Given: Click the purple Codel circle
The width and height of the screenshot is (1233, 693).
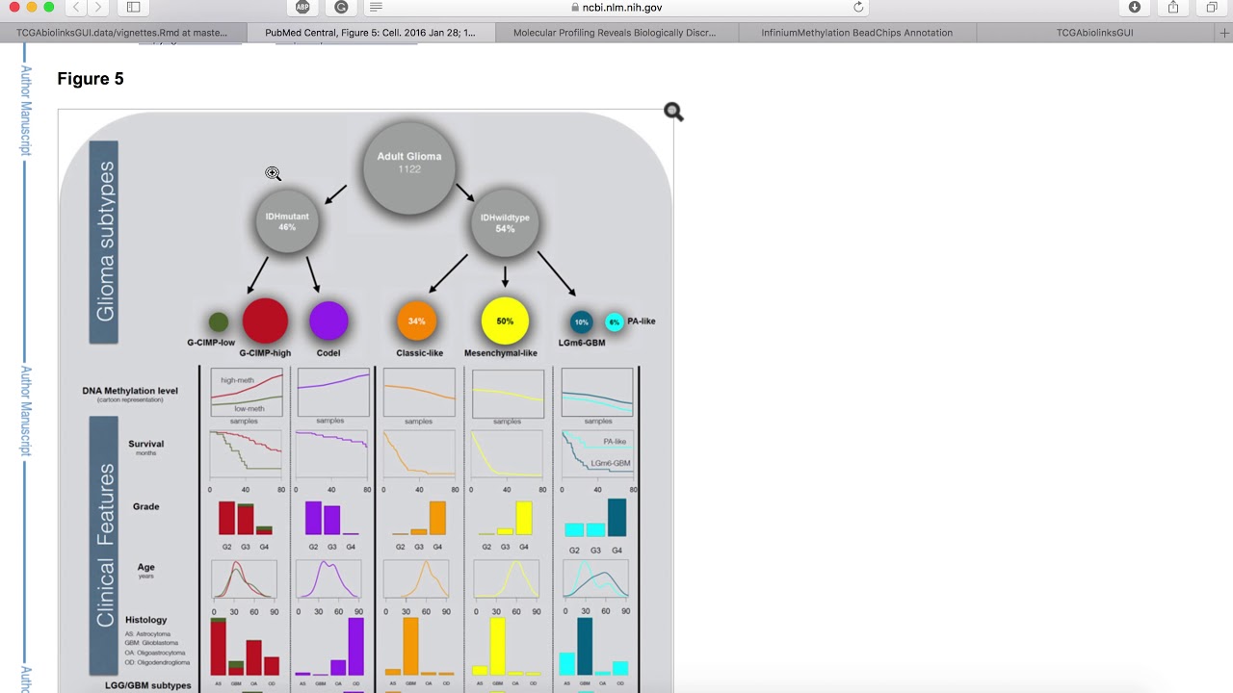Looking at the screenshot, I should [328, 321].
